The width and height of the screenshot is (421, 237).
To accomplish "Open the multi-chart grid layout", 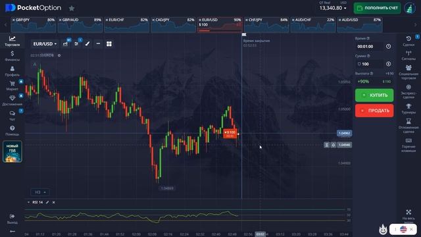I will 109,44.
